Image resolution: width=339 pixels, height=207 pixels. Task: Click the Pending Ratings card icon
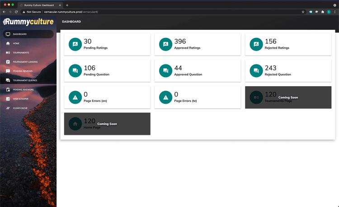tap(75, 44)
